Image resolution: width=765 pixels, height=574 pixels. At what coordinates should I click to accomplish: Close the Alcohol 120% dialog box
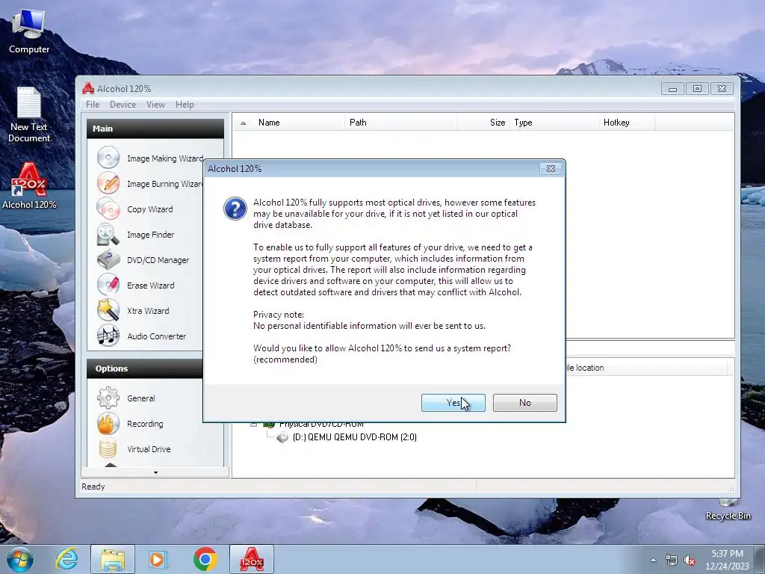[x=551, y=168]
